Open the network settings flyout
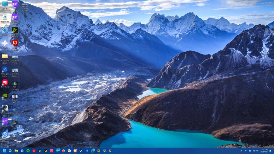Viewport: 274px width, 154px height. point(254,151)
